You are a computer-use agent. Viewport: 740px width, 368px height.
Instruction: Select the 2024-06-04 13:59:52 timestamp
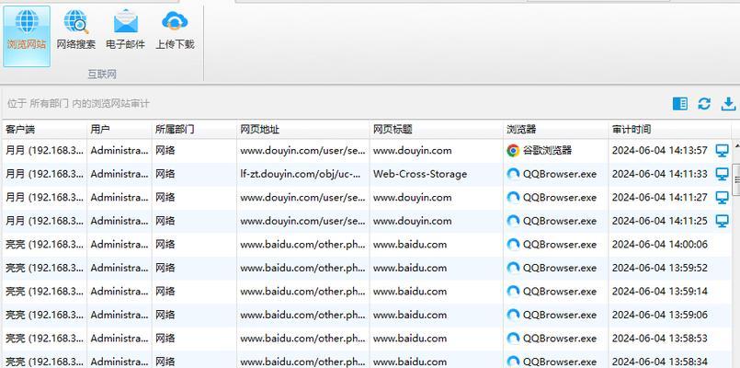(660, 268)
